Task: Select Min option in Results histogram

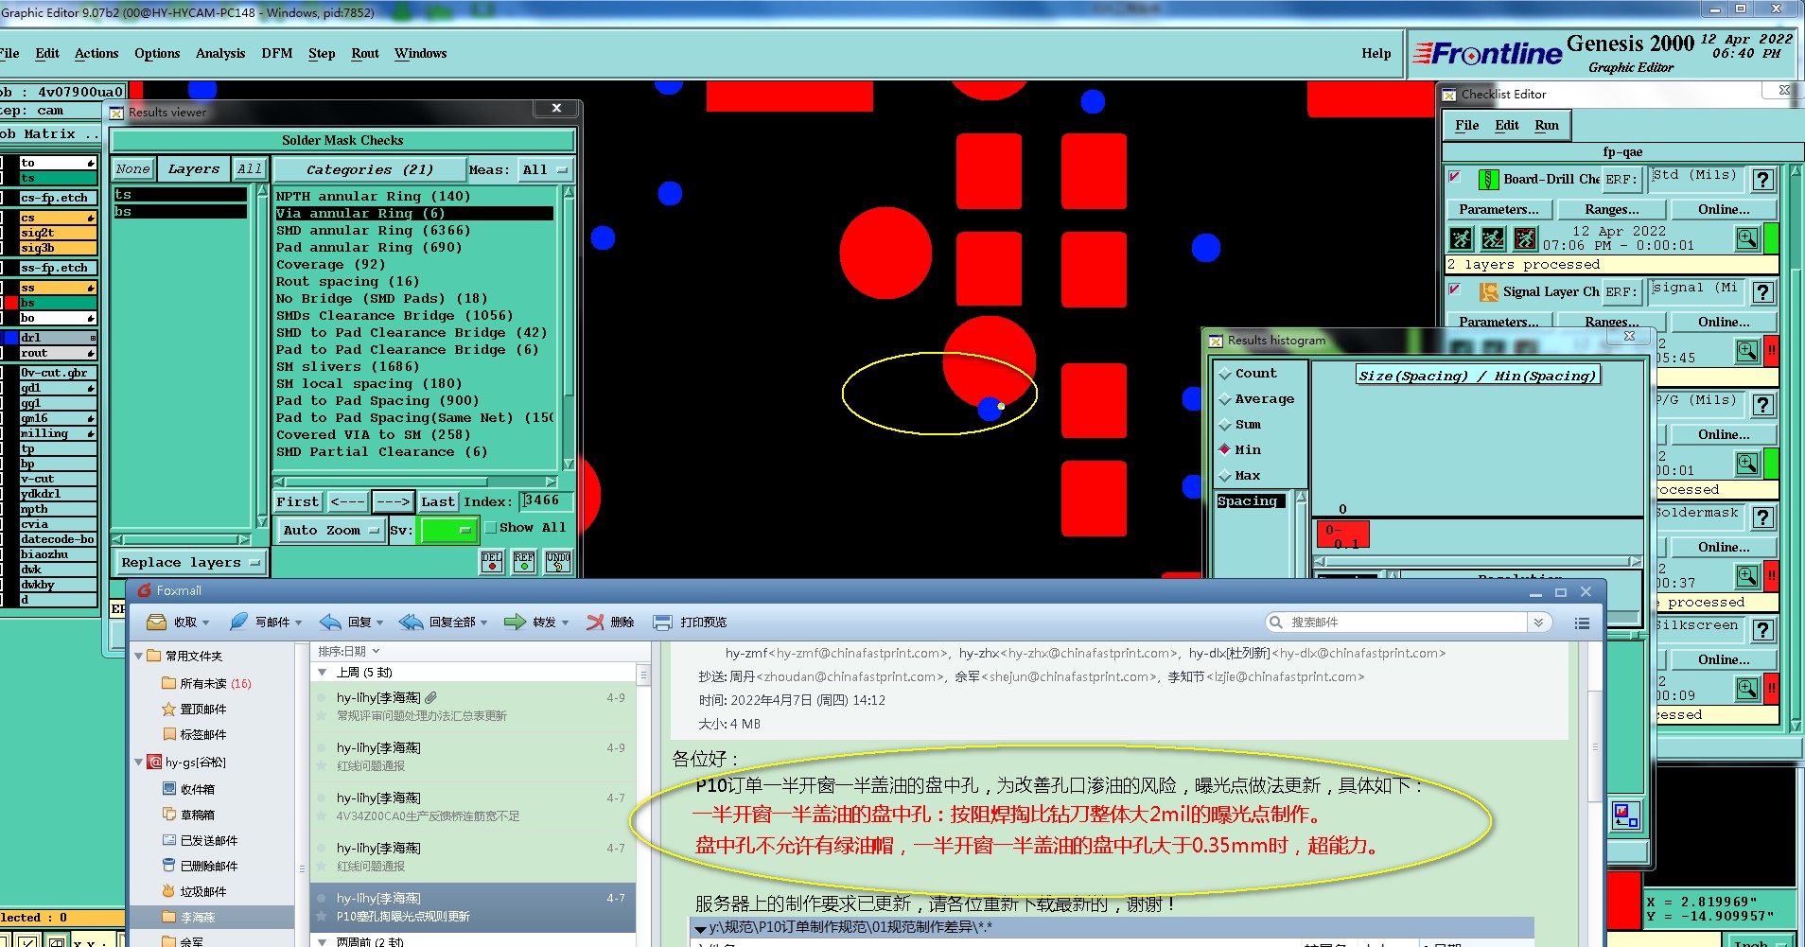Action: (1240, 450)
